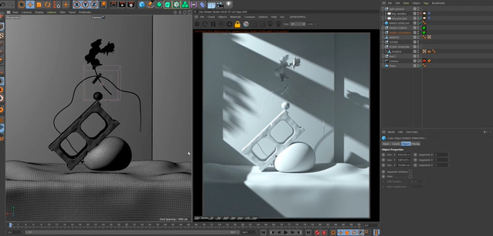Toggle layer box of key principal
Screen dimensions: 493x236
(x=415, y=19)
